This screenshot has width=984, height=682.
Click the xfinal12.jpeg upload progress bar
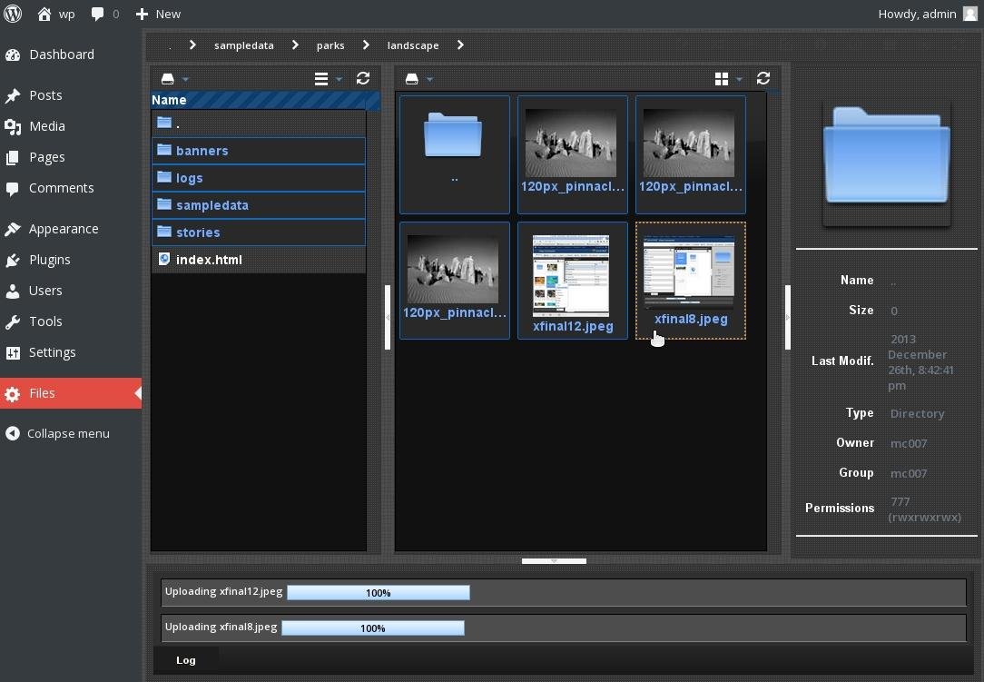click(379, 592)
